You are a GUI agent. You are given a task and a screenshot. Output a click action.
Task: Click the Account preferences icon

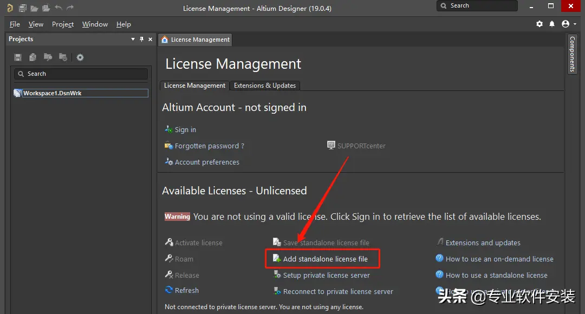168,161
